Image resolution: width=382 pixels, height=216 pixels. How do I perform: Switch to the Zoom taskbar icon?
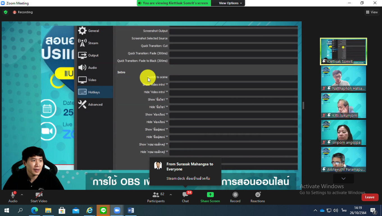click(117, 210)
